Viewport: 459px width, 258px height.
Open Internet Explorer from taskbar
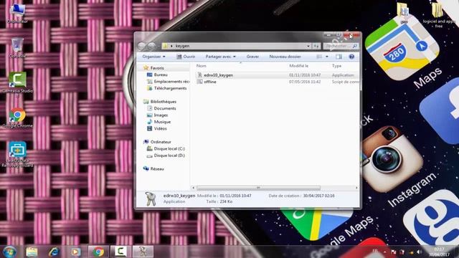point(54,252)
